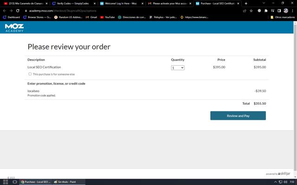This screenshot has width=297, height=185.
Task: Open the media controls icon
Action: pyautogui.click(x=272, y=11)
